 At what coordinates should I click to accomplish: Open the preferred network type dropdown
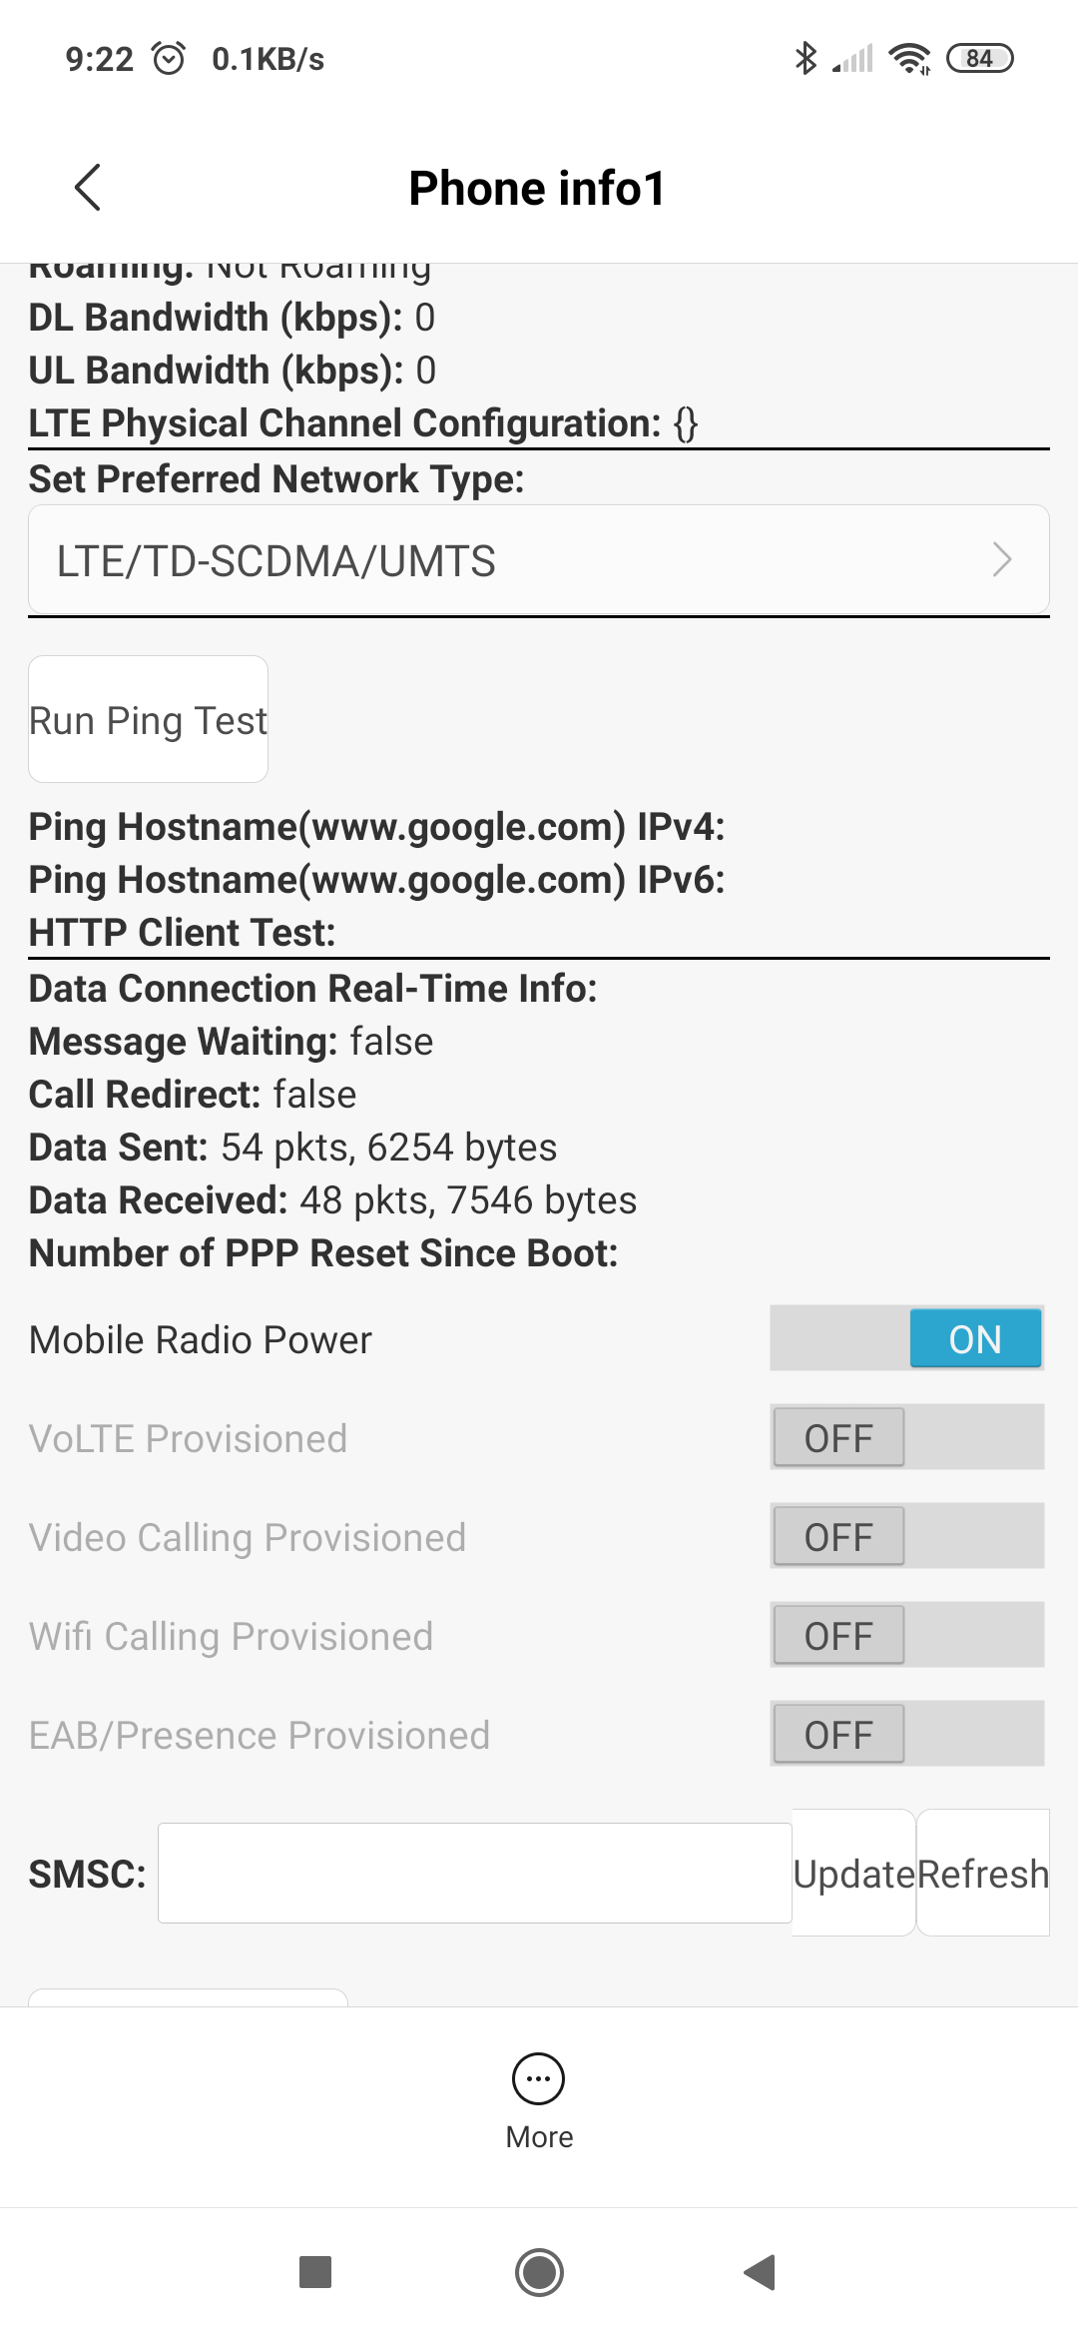pos(538,560)
